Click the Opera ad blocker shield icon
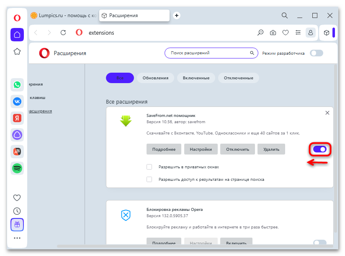 [126, 215]
